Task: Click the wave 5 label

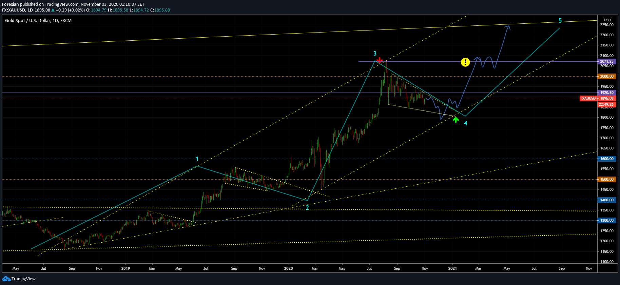Action: click(560, 21)
